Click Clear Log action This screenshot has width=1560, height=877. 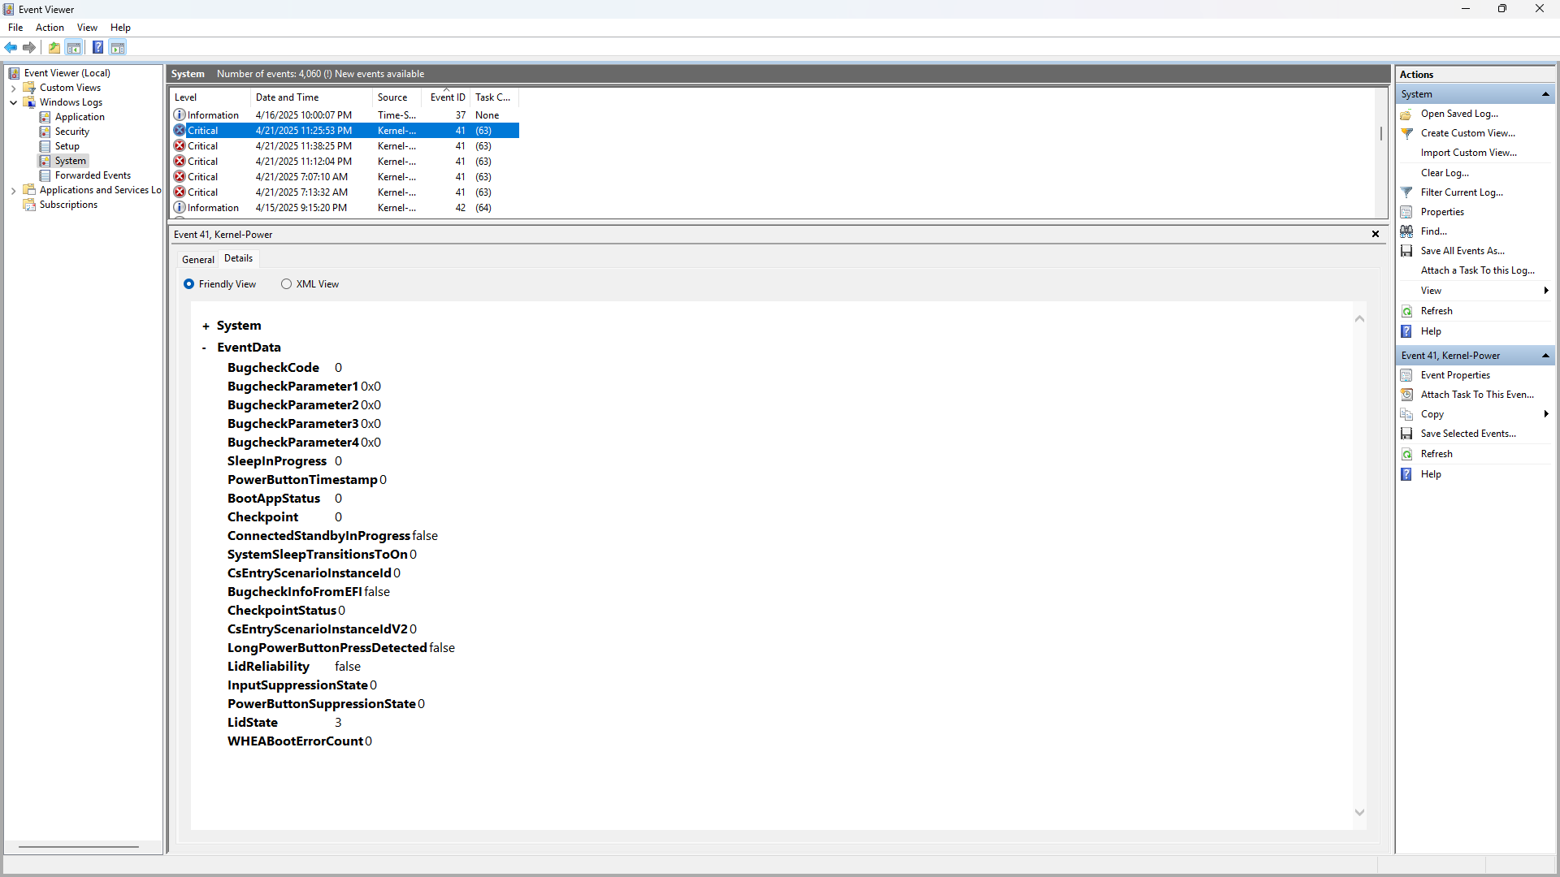pyautogui.click(x=1445, y=174)
